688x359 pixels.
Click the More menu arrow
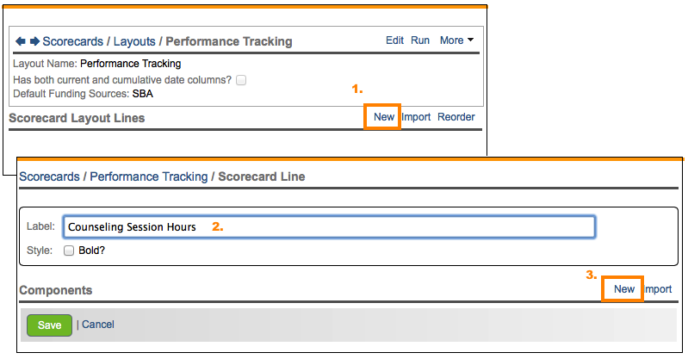(x=469, y=40)
